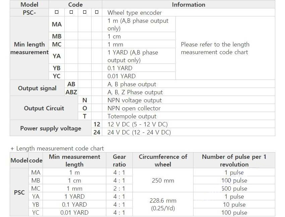Click the first code square in the PSC- row

[x=57, y=12]
